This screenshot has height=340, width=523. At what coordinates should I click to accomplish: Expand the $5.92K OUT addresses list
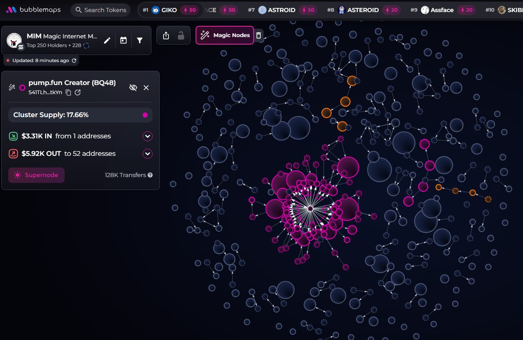pyautogui.click(x=147, y=154)
